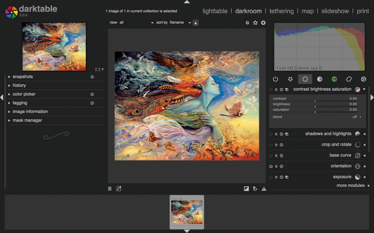Open the view 'all' filter dropdown
This screenshot has width=374, height=233.
pos(137,23)
